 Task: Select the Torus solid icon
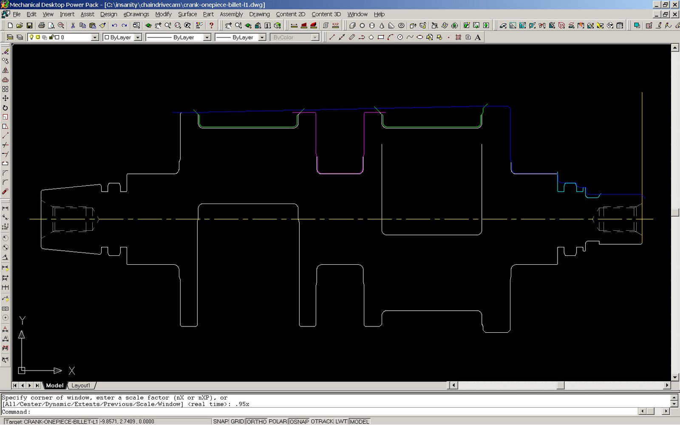coord(401,25)
